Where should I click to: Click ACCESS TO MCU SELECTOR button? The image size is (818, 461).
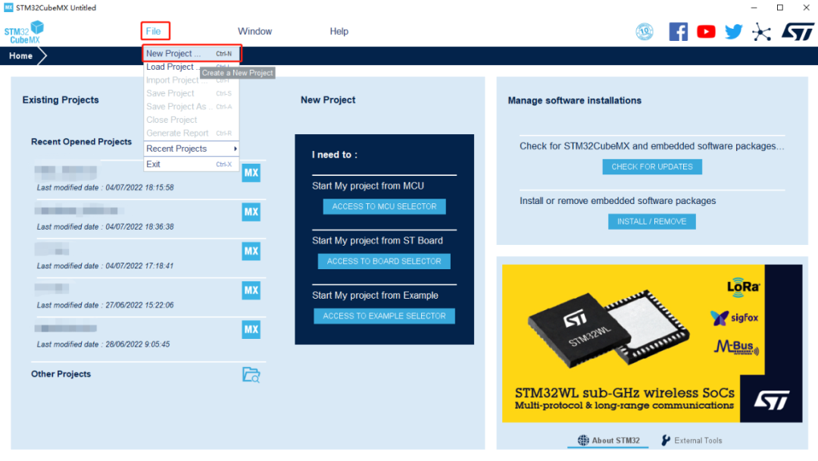385,207
